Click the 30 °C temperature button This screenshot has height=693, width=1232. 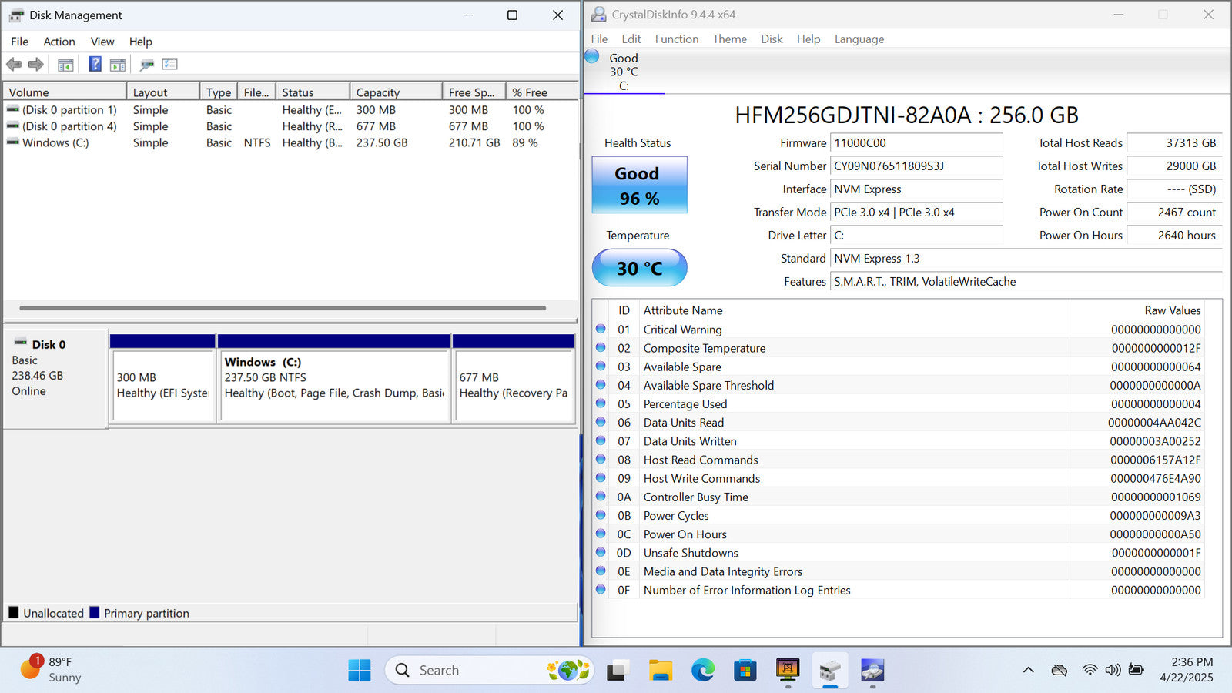[639, 268]
